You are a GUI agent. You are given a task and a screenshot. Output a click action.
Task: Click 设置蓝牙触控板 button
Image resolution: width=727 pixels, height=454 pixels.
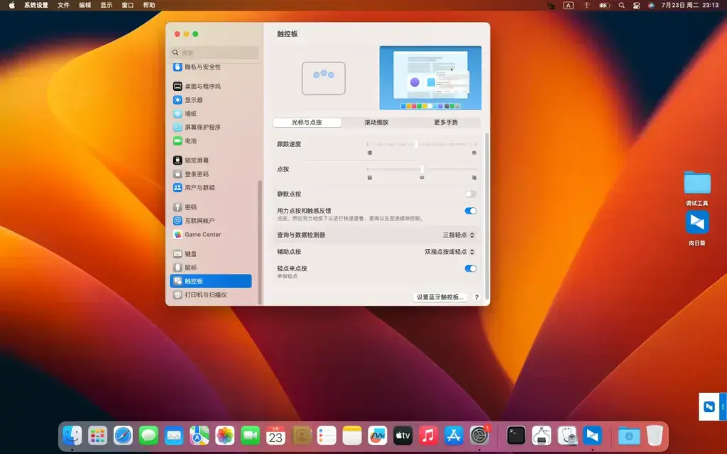pyautogui.click(x=440, y=297)
